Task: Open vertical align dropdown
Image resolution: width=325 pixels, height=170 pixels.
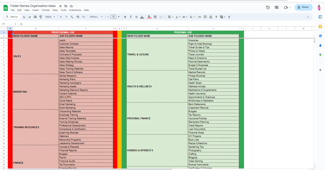Action: click(178, 17)
